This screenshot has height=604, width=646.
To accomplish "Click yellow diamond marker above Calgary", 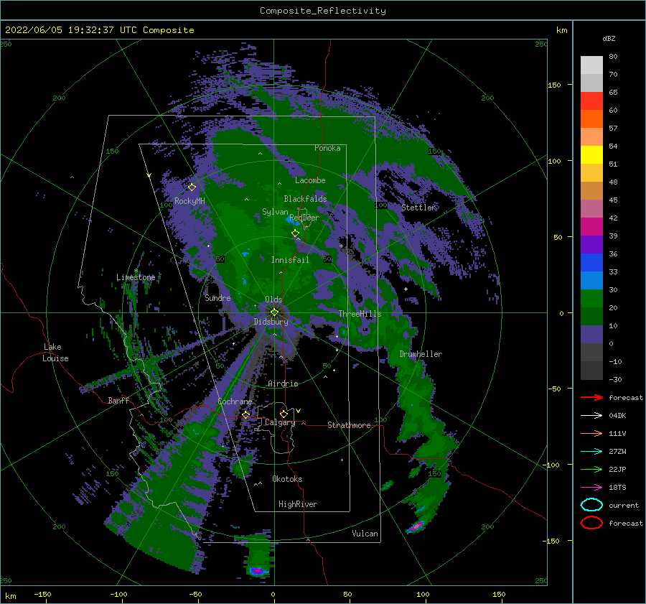I will (284, 414).
